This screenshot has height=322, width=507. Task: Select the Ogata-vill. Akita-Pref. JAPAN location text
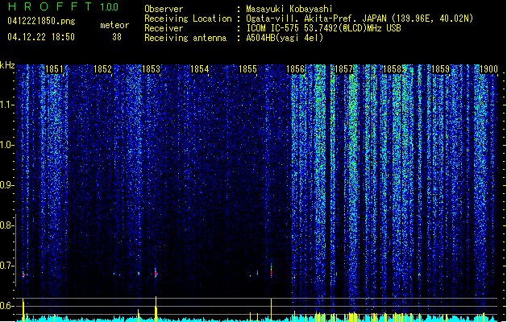point(359,19)
